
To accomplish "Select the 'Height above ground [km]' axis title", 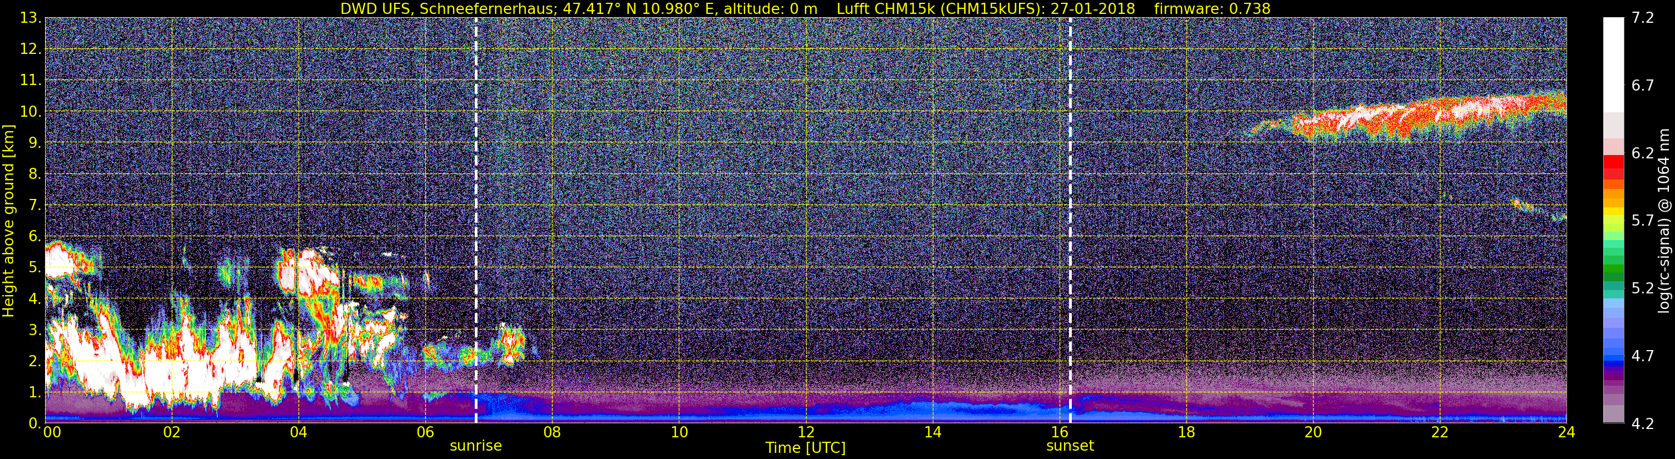I will (x=8, y=221).
